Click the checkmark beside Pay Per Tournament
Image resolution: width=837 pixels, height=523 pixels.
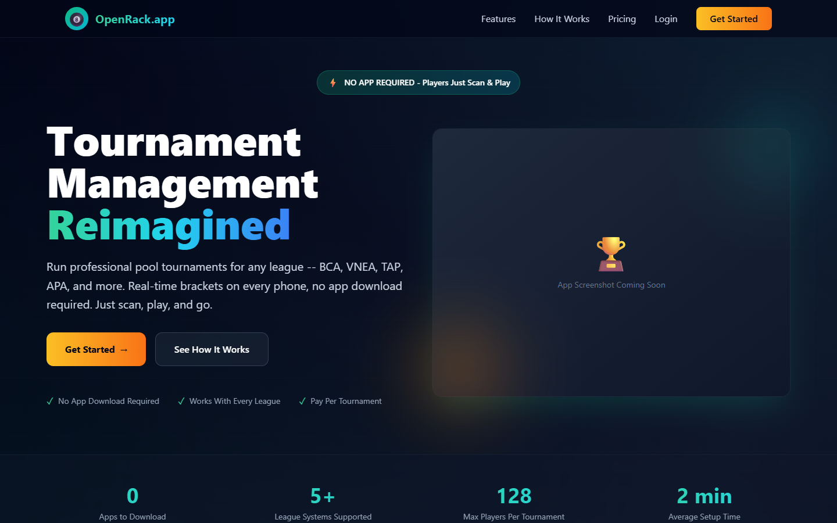tap(302, 401)
